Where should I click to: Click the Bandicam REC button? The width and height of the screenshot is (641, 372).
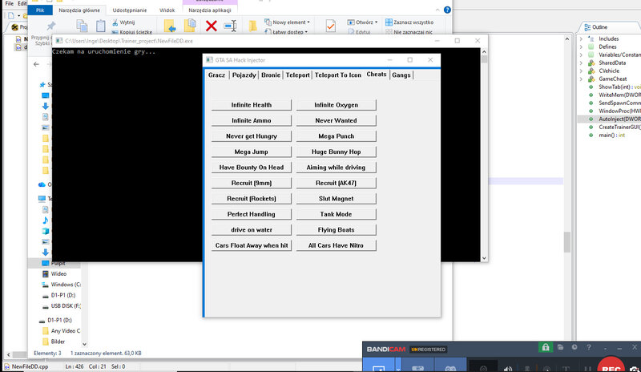click(x=611, y=366)
